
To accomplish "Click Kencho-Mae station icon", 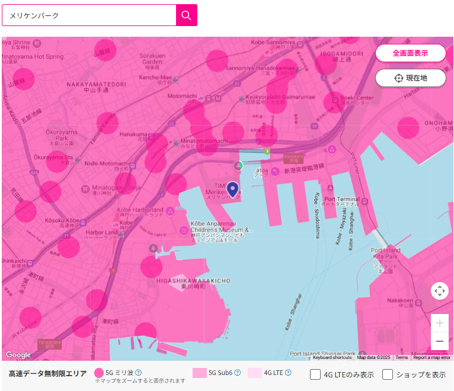I will 175,79.
